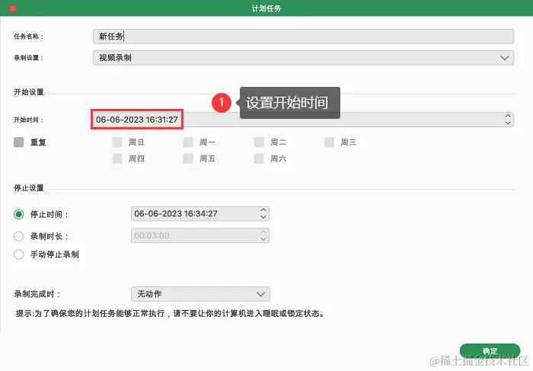Click the stop time stepper arrows

click(x=263, y=213)
